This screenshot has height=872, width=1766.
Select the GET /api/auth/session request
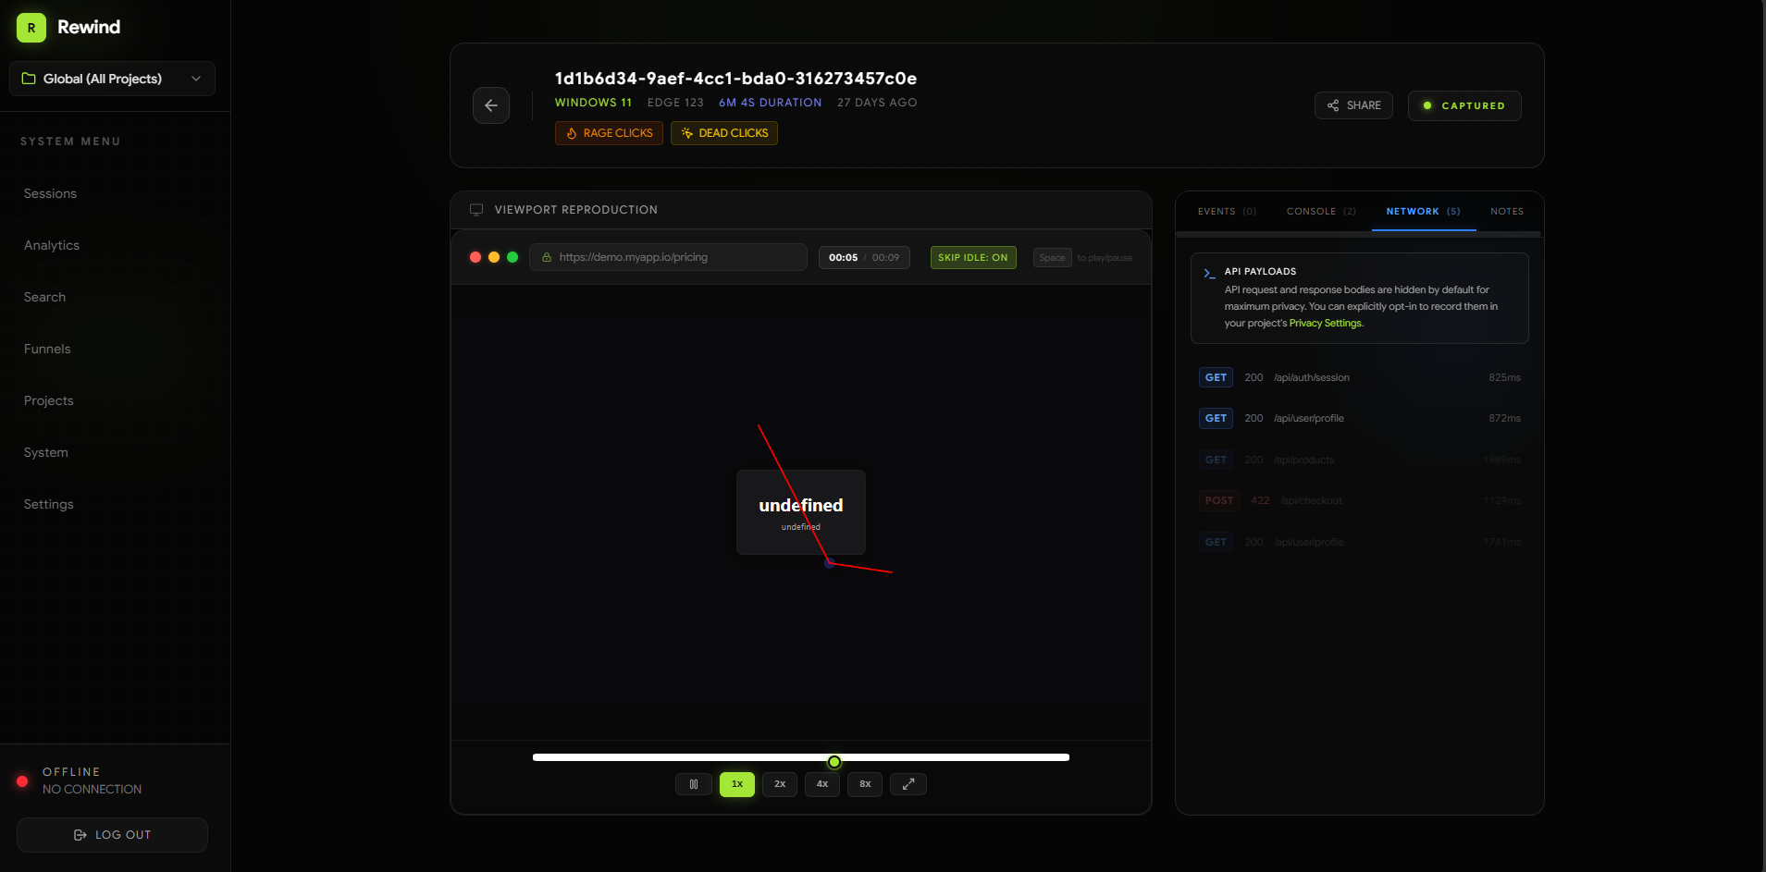click(1360, 377)
